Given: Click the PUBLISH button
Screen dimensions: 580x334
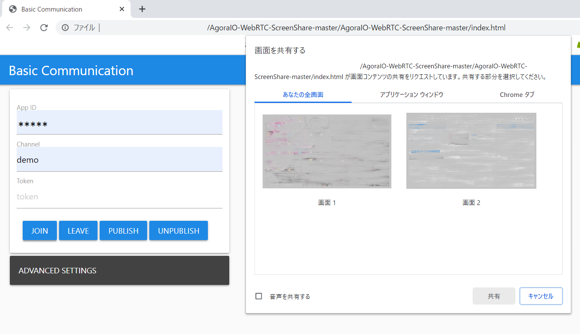Looking at the screenshot, I should pos(123,231).
